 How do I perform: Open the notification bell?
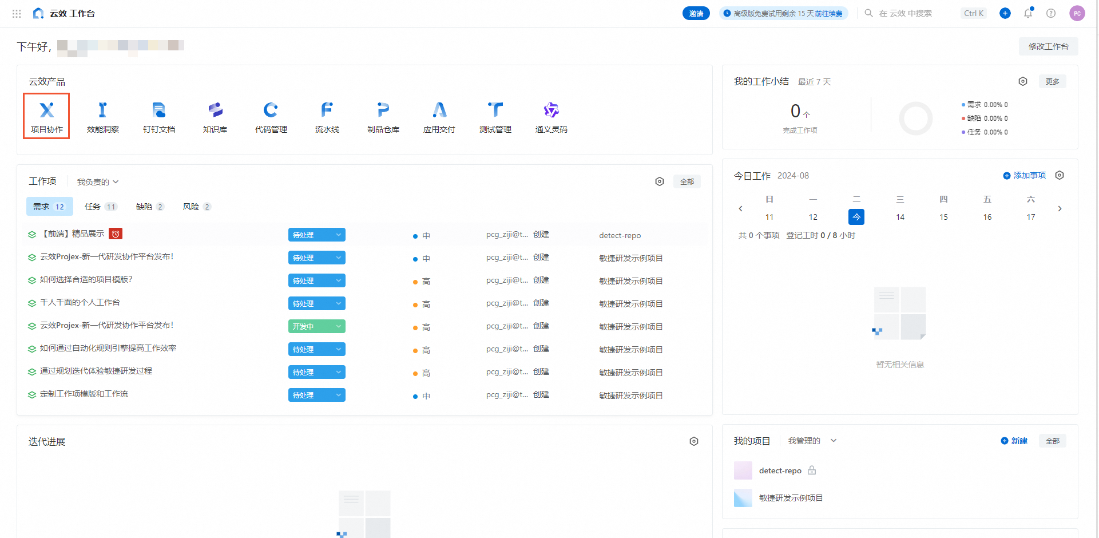pos(1028,13)
